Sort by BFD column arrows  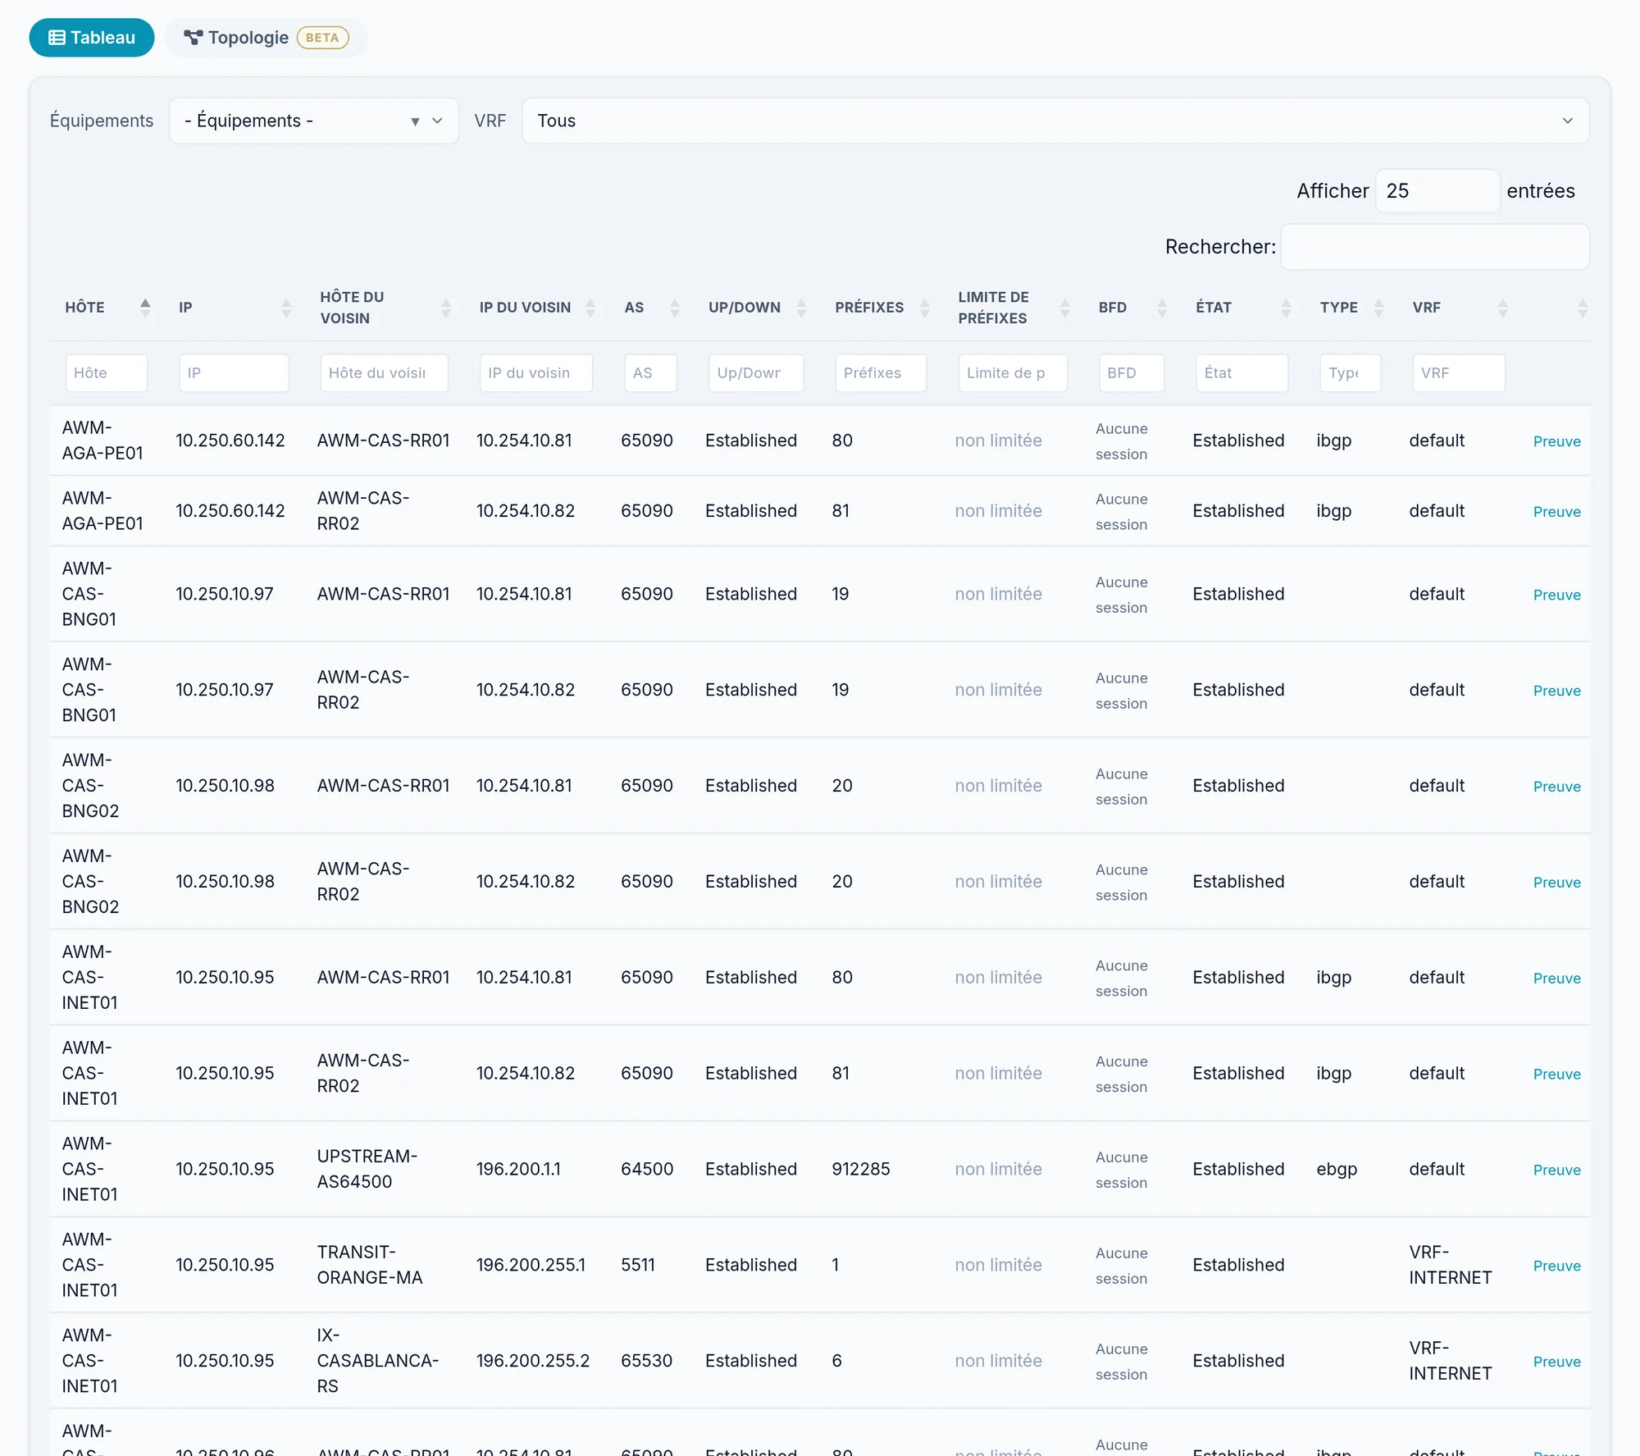(x=1162, y=308)
